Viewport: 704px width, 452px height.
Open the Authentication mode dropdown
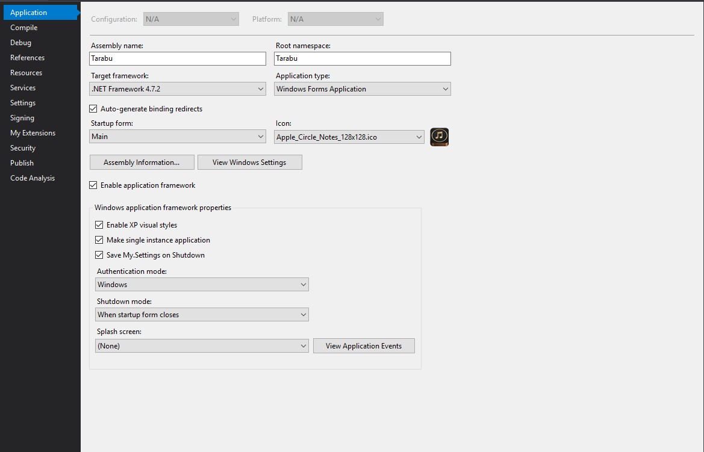click(202, 285)
